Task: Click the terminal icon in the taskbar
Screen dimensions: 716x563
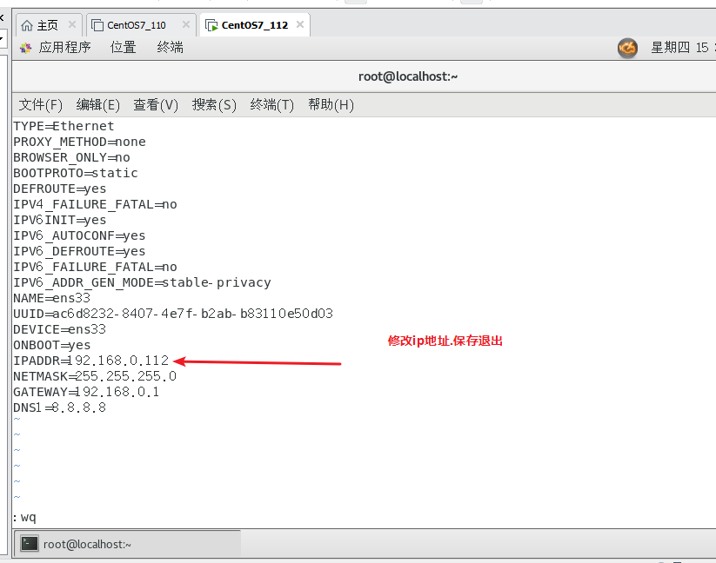Action: (30, 543)
